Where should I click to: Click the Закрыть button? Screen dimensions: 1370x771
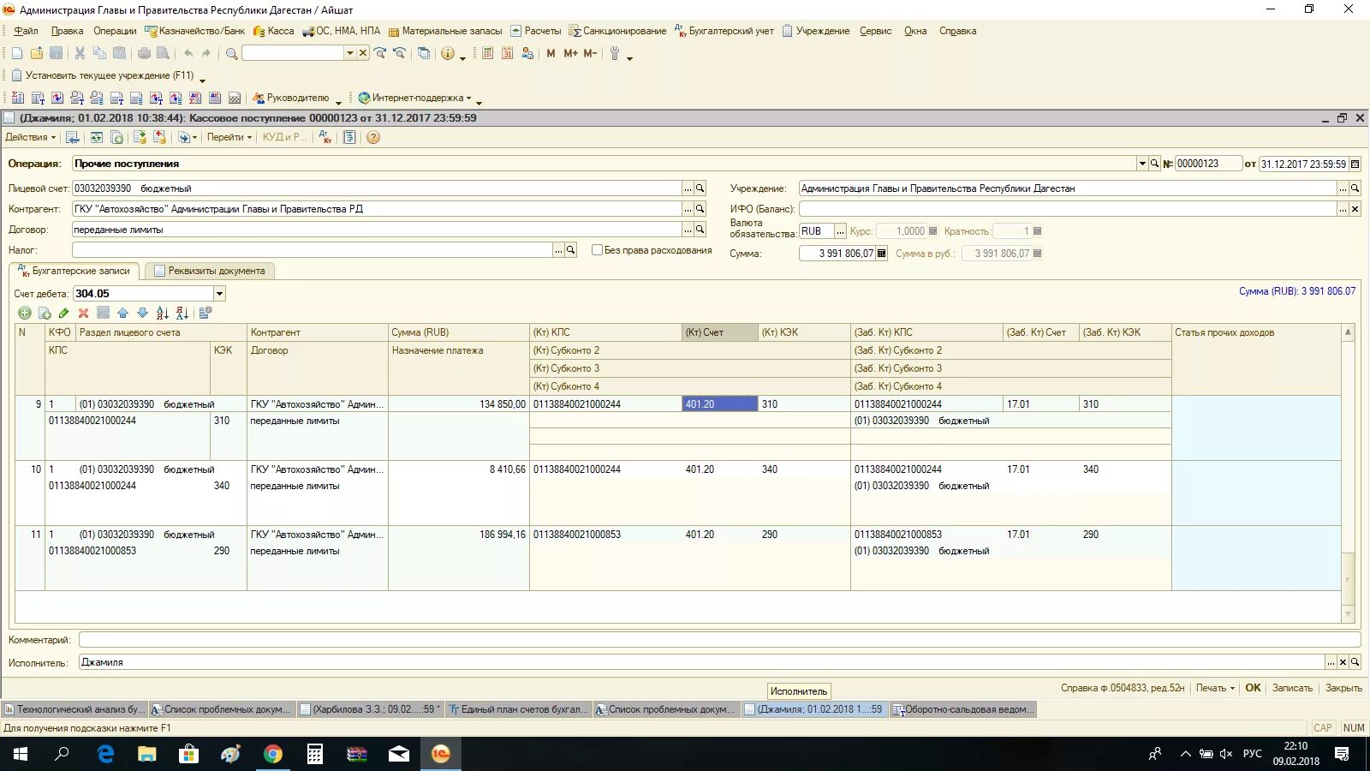1343,688
